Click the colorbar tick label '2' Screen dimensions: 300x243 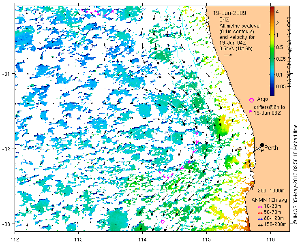277,23
